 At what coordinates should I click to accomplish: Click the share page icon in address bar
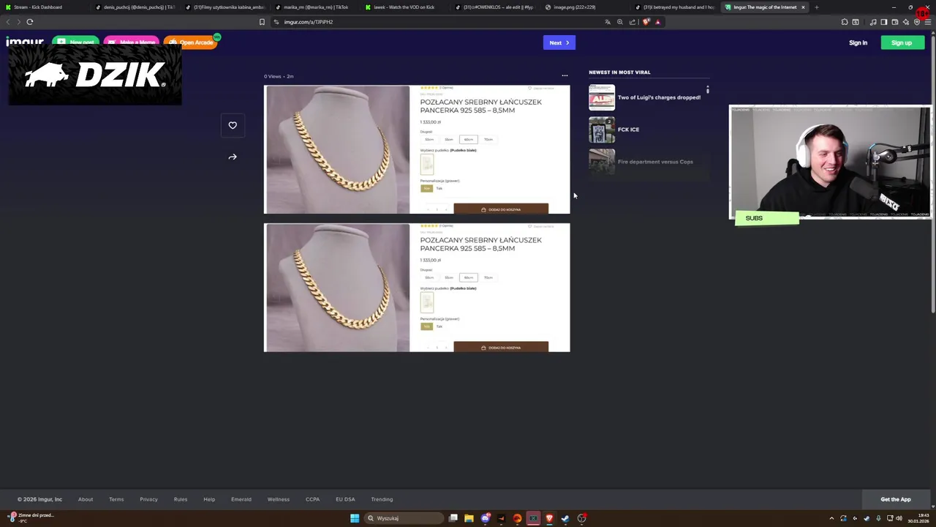pyautogui.click(x=633, y=22)
